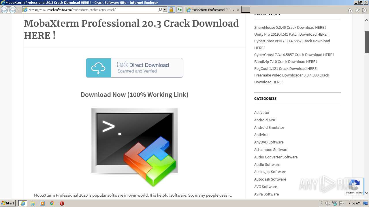Open a new blank tab
The width and height of the screenshot is (369, 207).
pos(246,10)
